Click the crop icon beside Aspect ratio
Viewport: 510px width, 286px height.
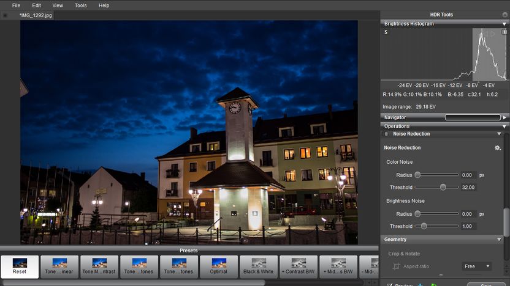396,266
